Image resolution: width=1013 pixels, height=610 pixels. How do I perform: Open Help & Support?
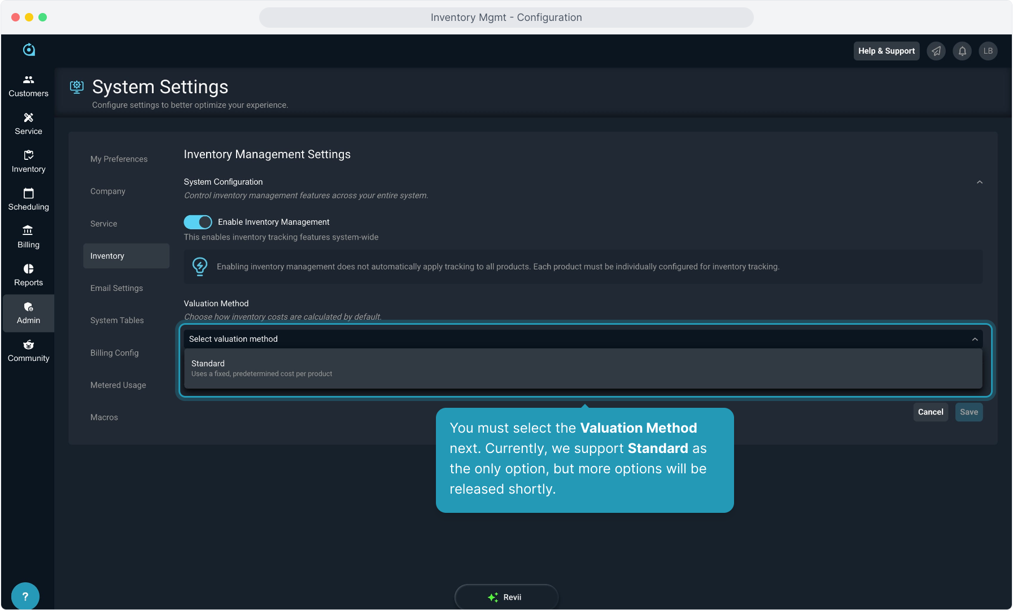tap(886, 51)
